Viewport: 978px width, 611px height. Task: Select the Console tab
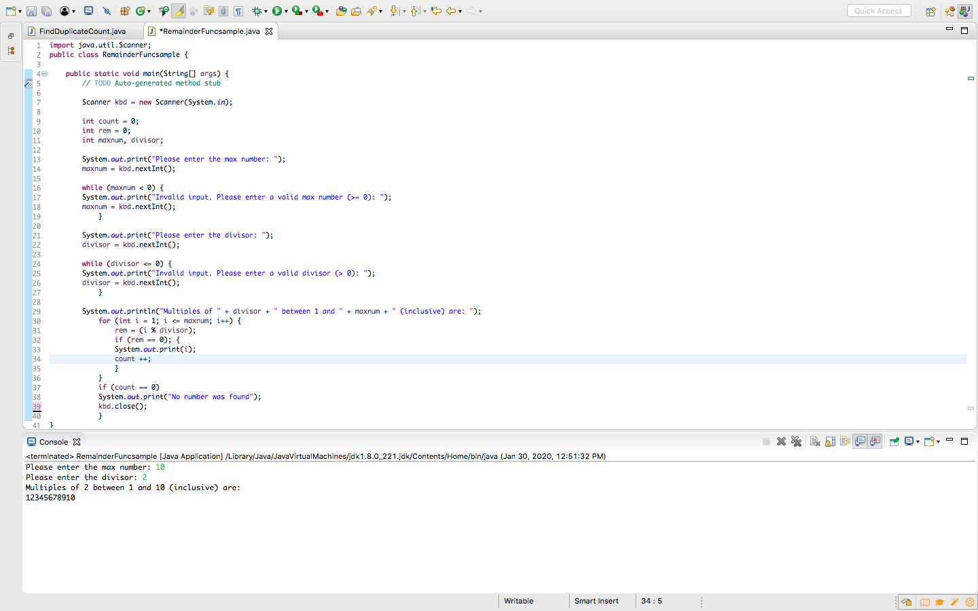click(x=52, y=441)
